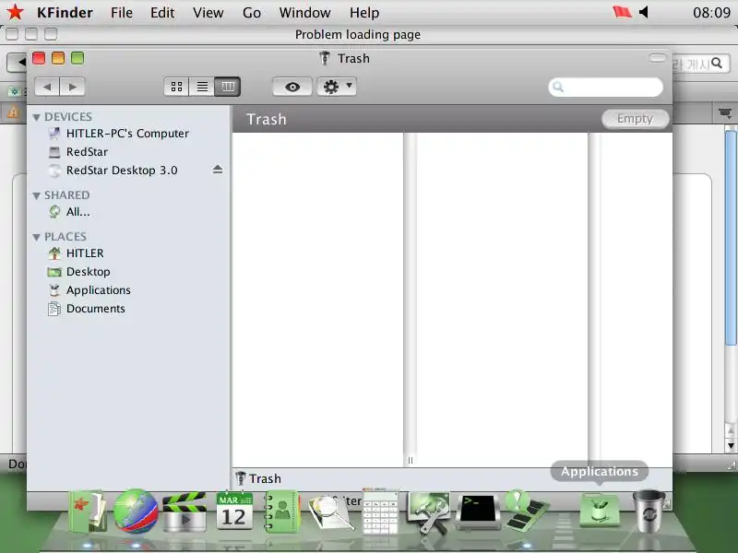Open the Trash dock icon
Viewport: 738px width, 553px height.
pyautogui.click(x=649, y=512)
